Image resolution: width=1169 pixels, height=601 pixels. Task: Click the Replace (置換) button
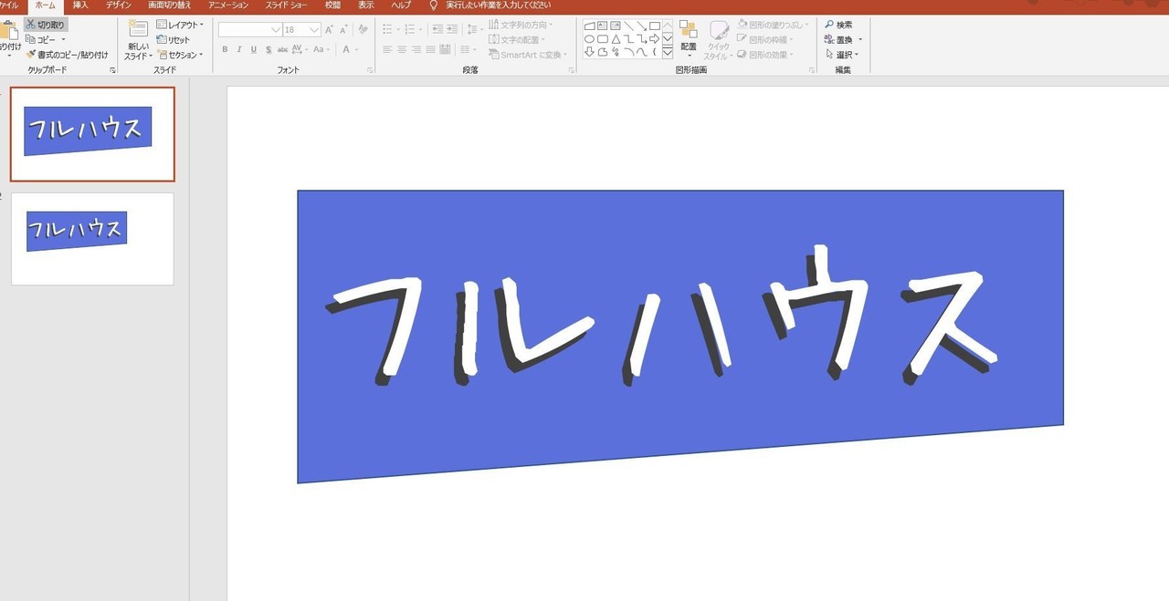click(x=843, y=40)
